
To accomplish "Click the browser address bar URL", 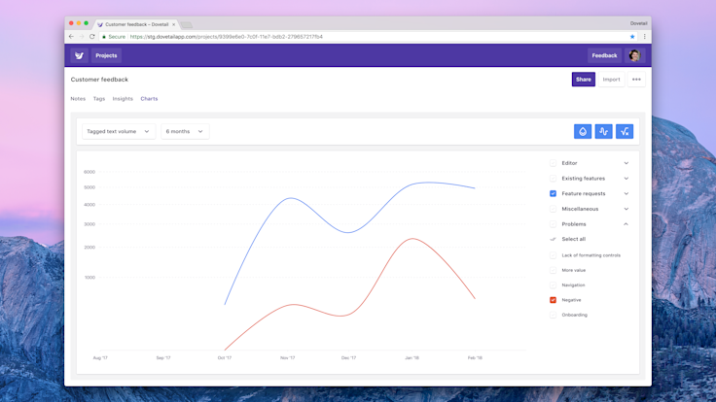I will coord(227,37).
